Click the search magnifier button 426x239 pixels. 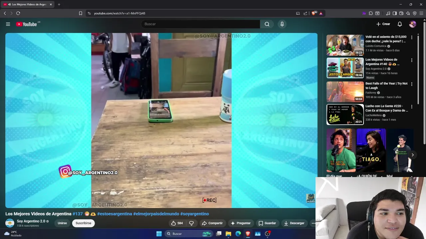pos(267,24)
